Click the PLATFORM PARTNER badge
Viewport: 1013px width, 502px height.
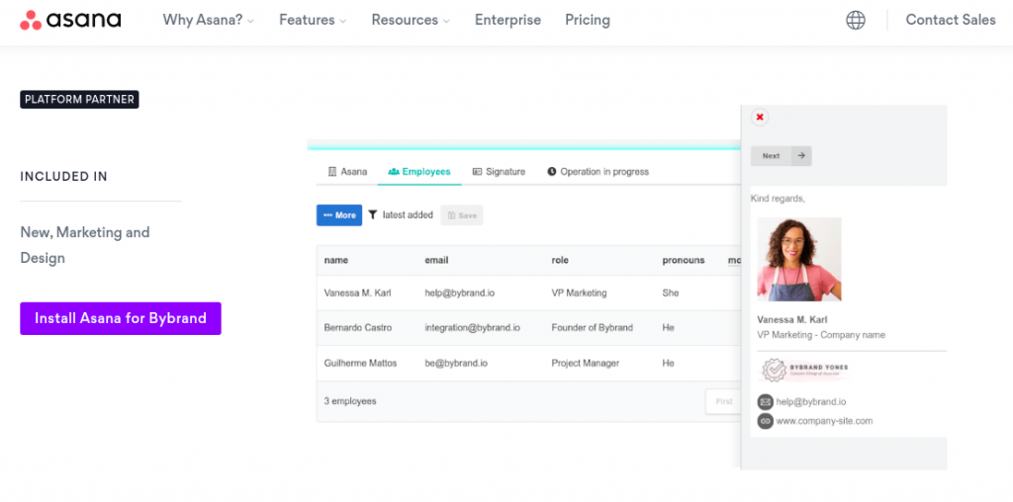click(x=79, y=100)
